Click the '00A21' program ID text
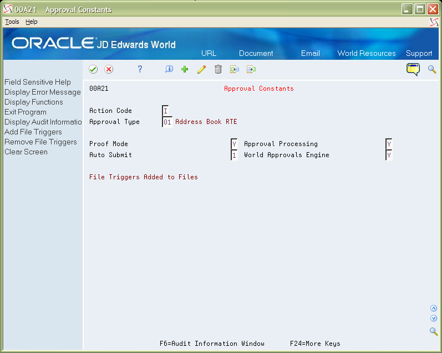Image resolution: width=442 pixels, height=353 pixels. click(99, 89)
